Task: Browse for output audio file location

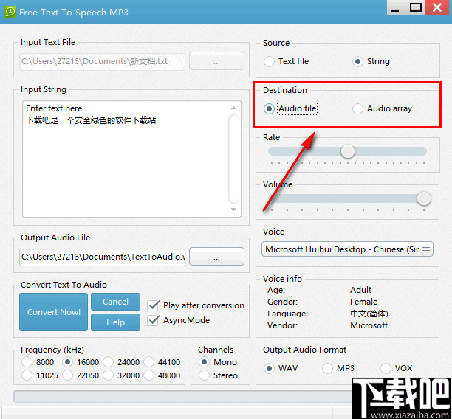Action: [216, 256]
